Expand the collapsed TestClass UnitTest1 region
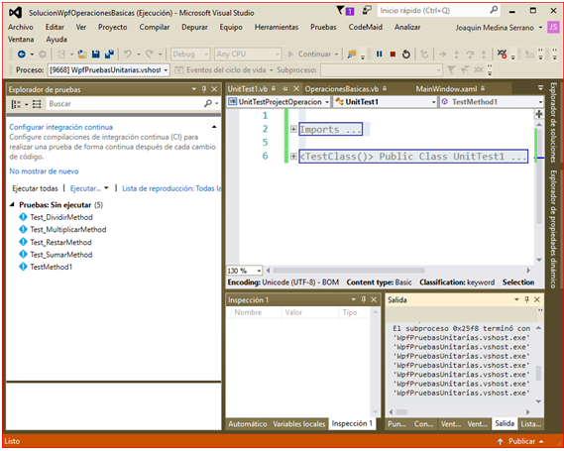This screenshot has width=564, height=451. coord(293,156)
